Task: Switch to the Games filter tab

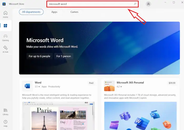Action: point(74,12)
